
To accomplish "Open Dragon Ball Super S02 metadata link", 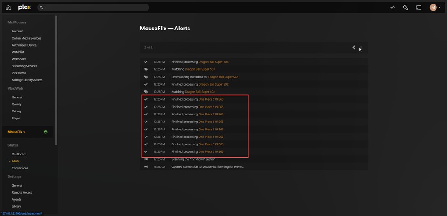I will pos(223,77).
